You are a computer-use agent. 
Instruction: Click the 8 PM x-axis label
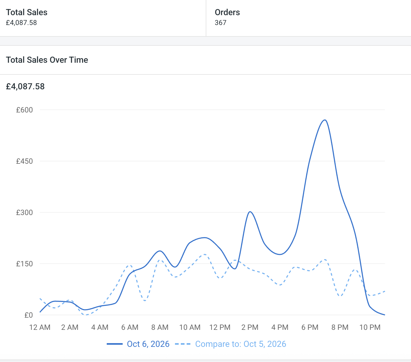coord(340,327)
